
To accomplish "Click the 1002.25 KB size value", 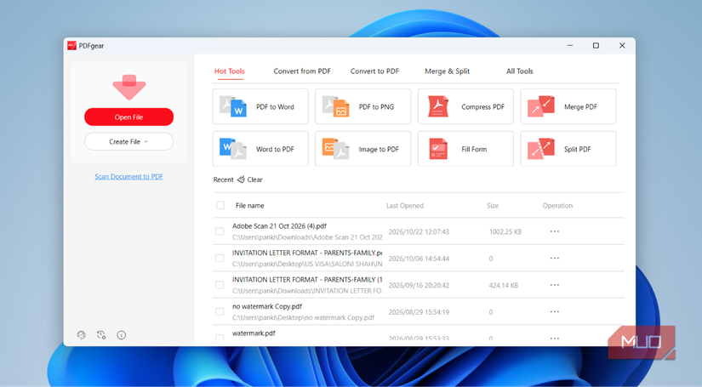I will click(x=505, y=231).
